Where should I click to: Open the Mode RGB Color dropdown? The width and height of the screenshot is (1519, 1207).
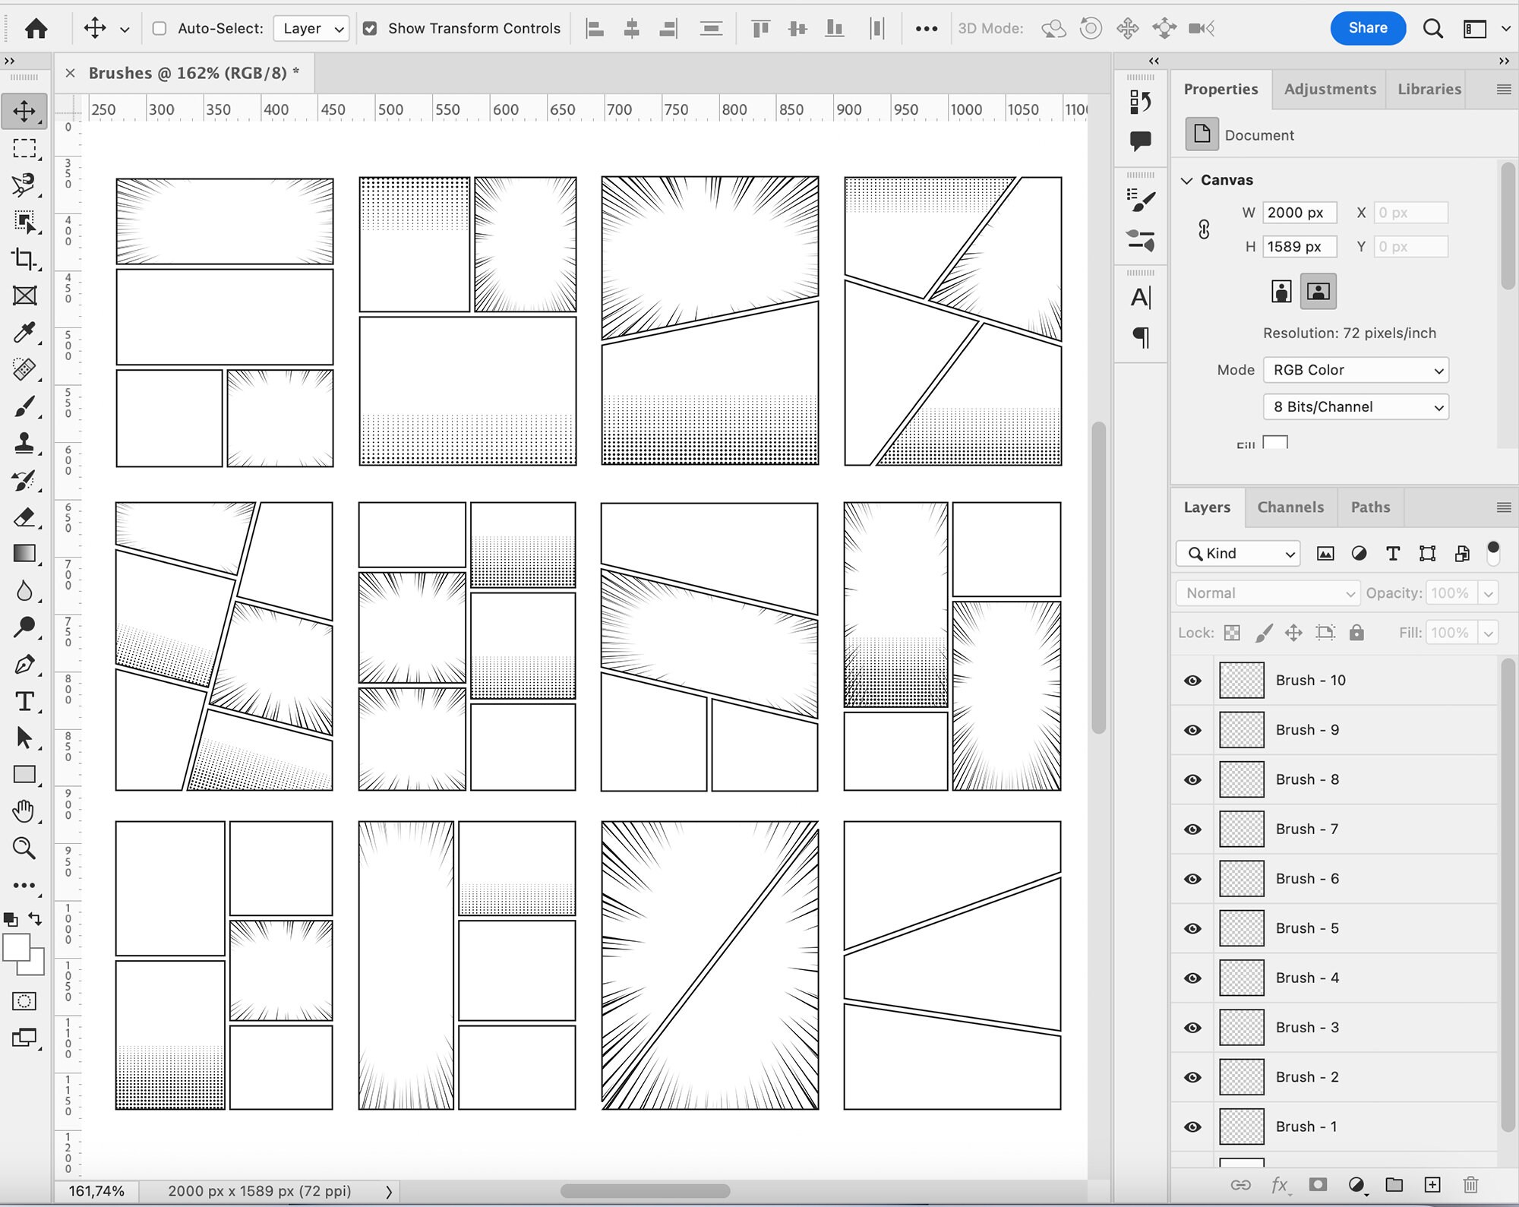click(1356, 370)
